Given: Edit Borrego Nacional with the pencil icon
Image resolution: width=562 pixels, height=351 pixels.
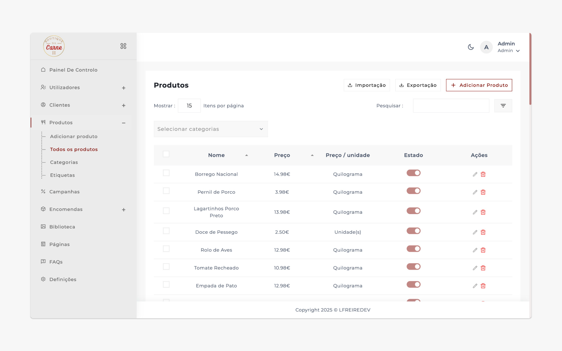Looking at the screenshot, I should 475,174.
